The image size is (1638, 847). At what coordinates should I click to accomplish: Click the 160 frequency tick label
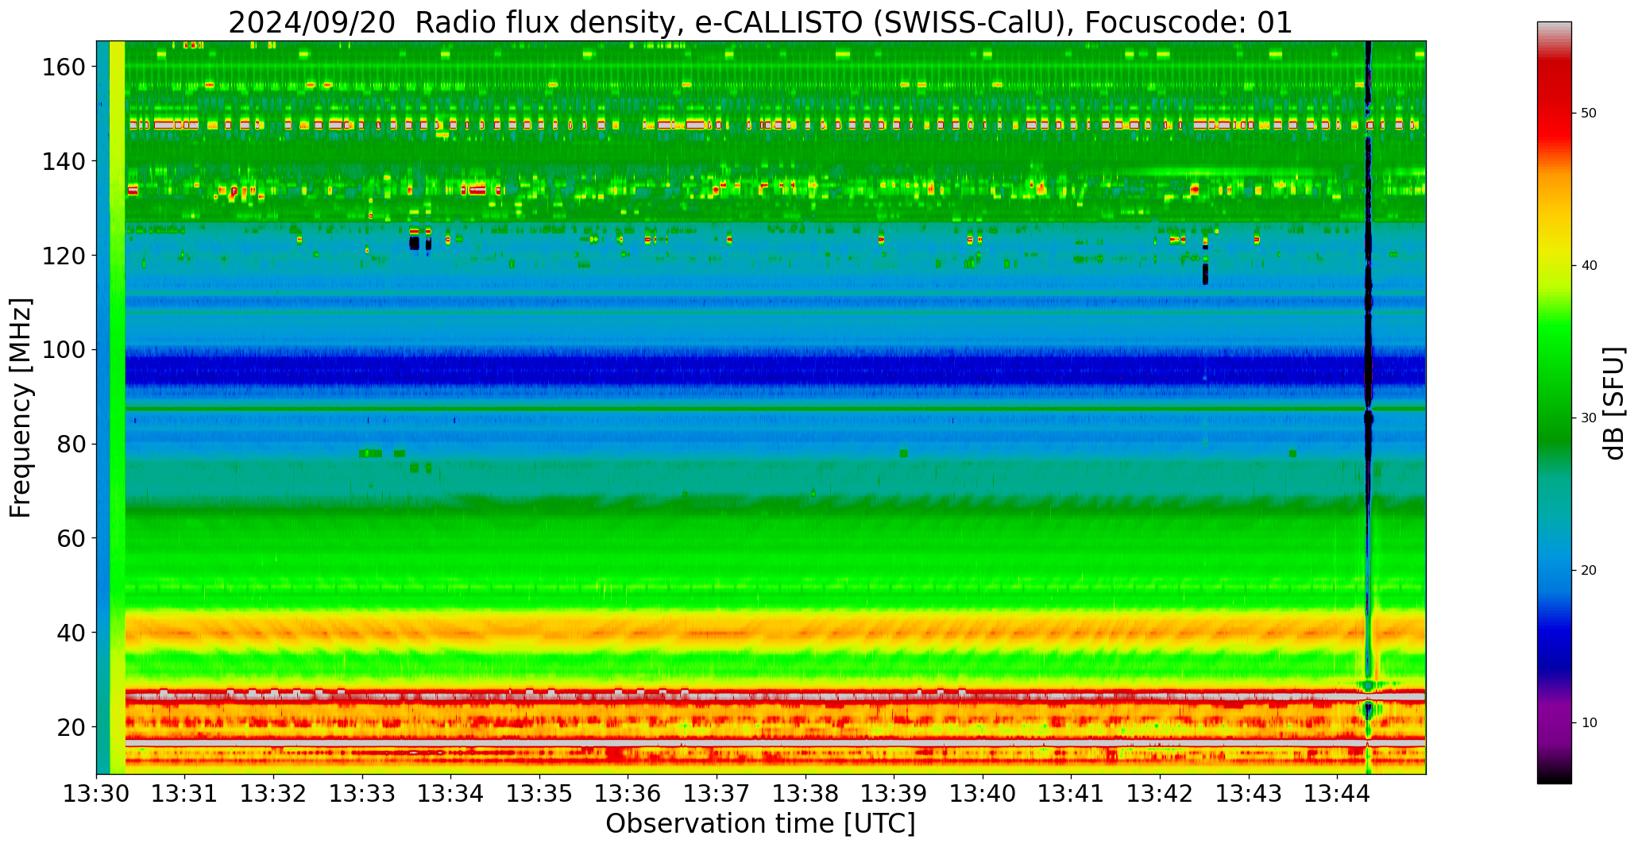(x=64, y=67)
